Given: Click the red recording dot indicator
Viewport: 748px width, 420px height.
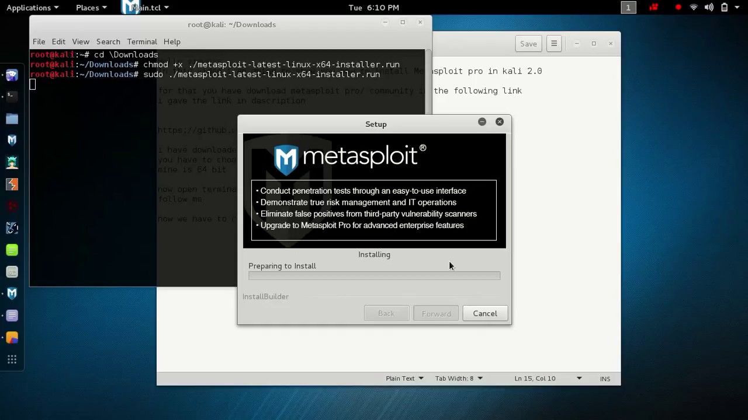Looking at the screenshot, I should click(x=678, y=8).
